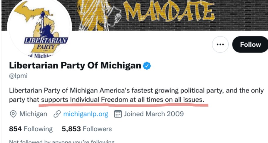Click the underlined 'supports Individual Freedom' bio text
Screen dimensions: 268x143
pos(84,100)
